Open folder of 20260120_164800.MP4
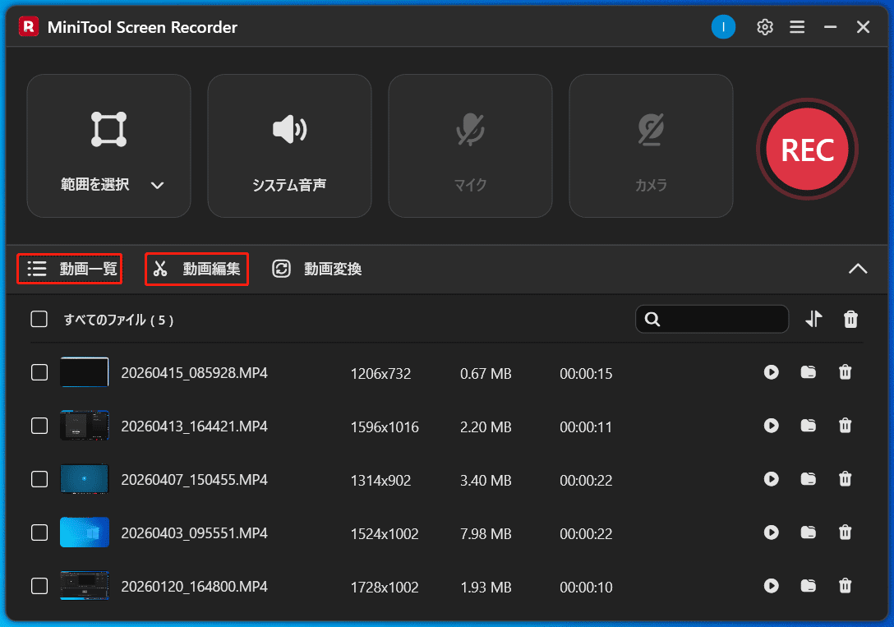The image size is (894, 627). (x=809, y=585)
